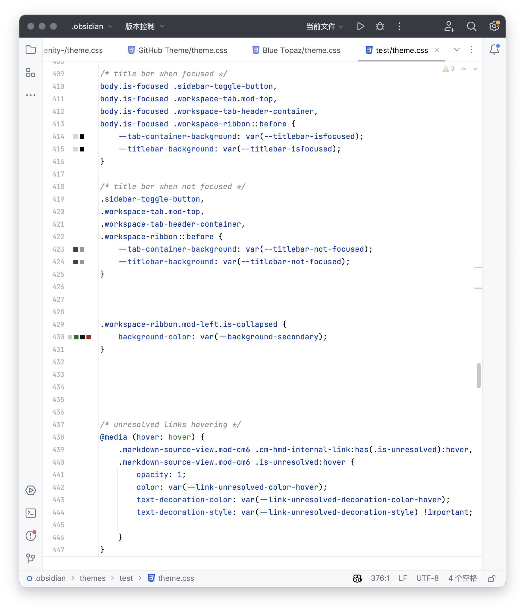Viewport: 525px width, 611px height.
Task: Open Search Everywhere magnifier
Action: (471, 26)
